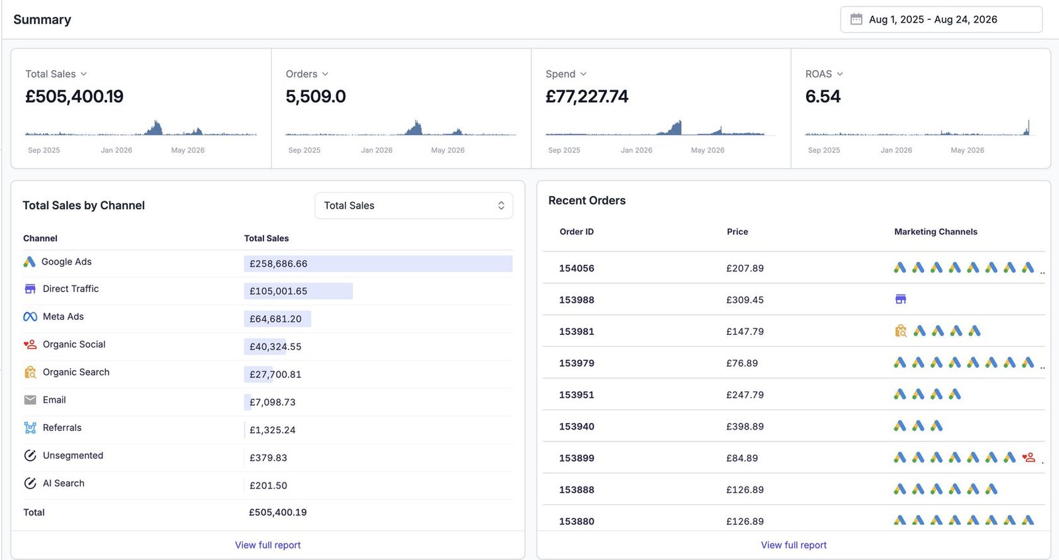Screen dimensions: 1059x560
Task: Click the Organic Search icon
Action: 30,373
